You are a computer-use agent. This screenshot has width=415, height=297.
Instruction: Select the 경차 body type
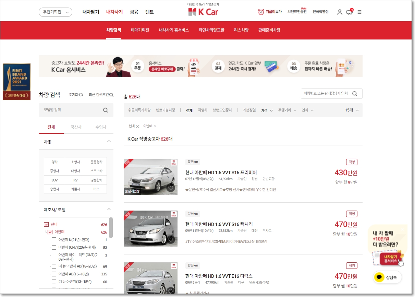click(x=54, y=162)
